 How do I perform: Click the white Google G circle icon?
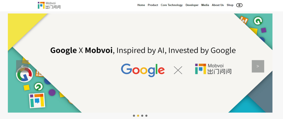25,75
